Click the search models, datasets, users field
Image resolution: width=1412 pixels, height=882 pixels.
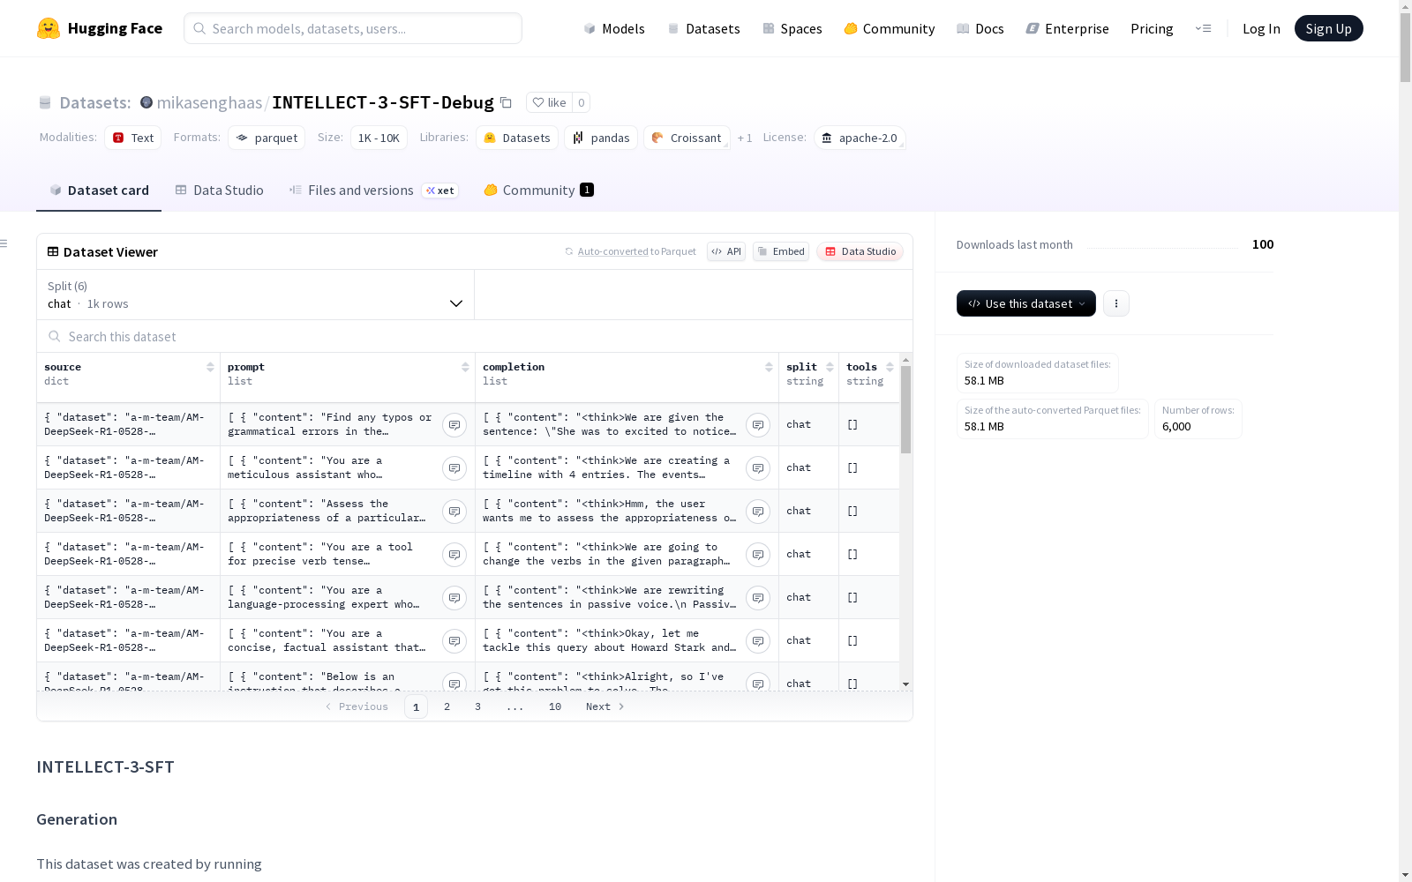[353, 28]
